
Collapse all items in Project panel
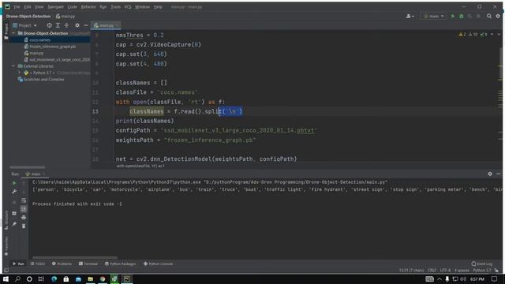66,25
